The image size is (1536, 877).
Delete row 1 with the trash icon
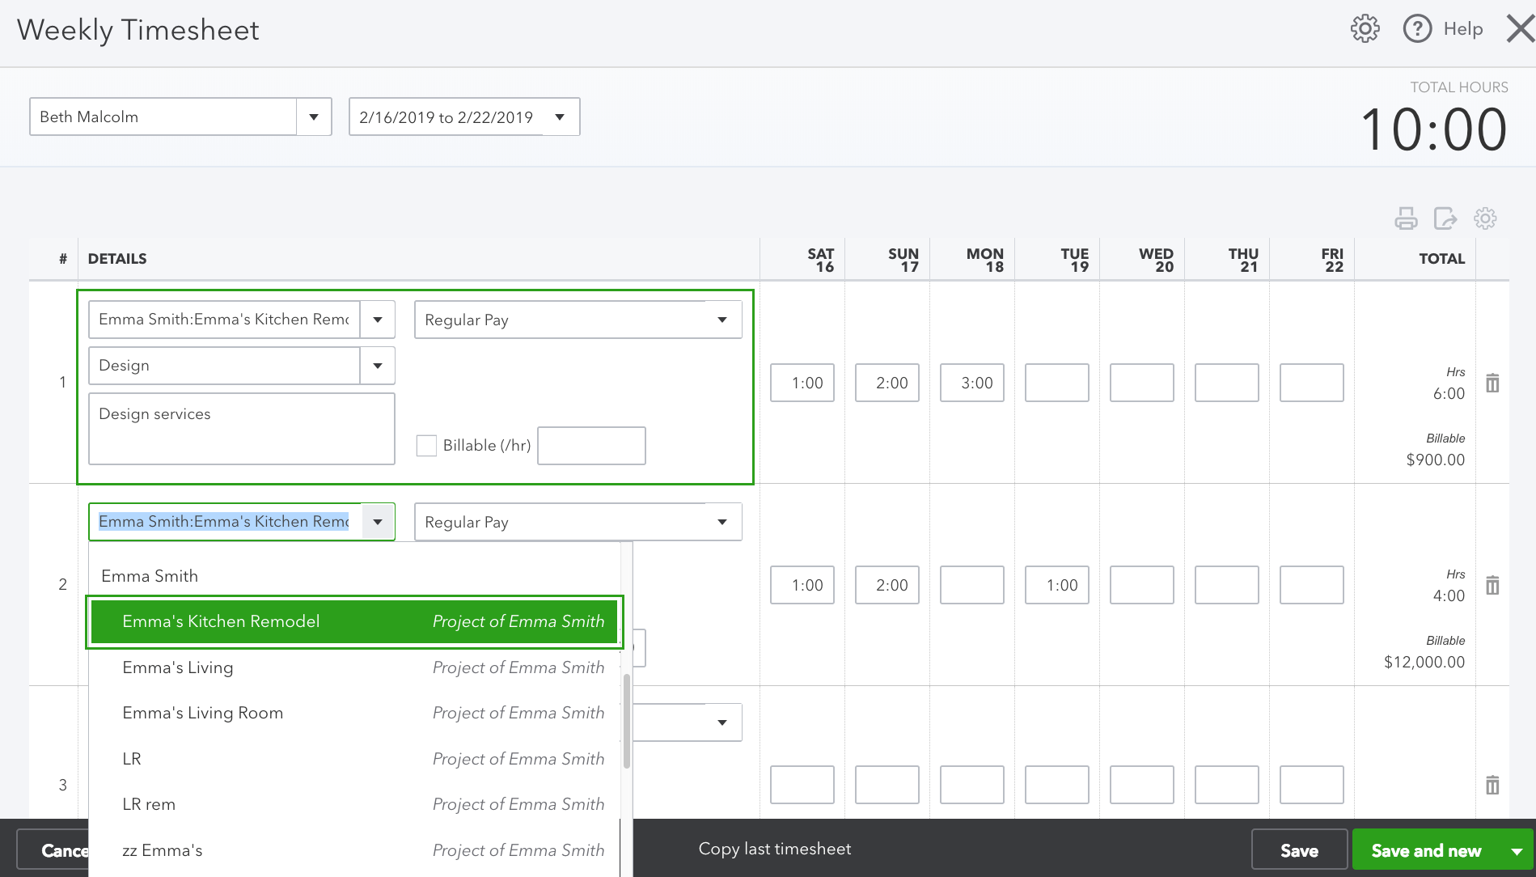[x=1492, y=383]
